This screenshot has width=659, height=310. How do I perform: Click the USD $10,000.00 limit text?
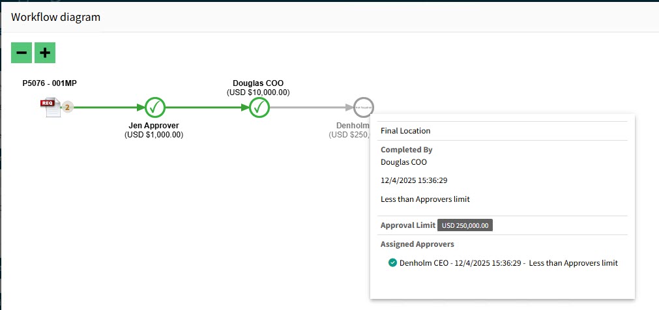[x=258, y=92]
